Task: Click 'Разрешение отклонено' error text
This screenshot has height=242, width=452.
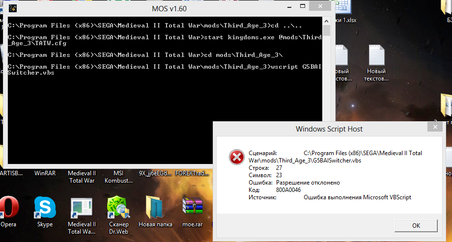Action: point(308,183)
